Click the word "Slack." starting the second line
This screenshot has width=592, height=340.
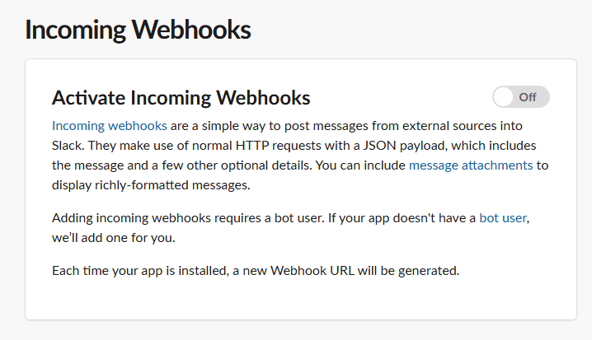tap(68, 146)
